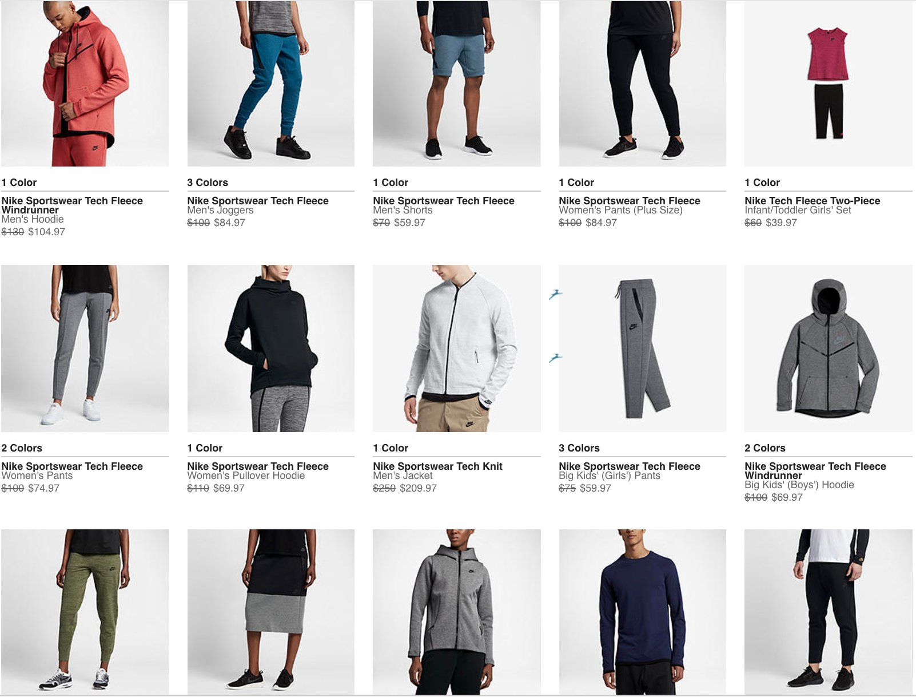The width and height of the screenshot is (916, 697).
Task: Open the black and gray skirt image
Action: tap(271, 612)
